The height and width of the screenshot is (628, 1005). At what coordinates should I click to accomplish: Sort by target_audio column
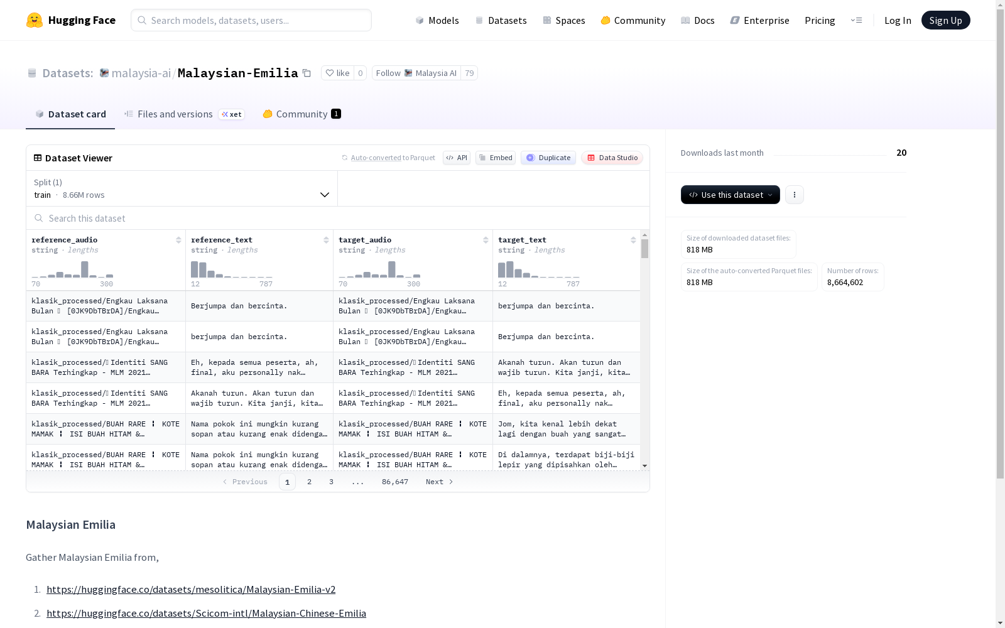(x=486, y=240)
